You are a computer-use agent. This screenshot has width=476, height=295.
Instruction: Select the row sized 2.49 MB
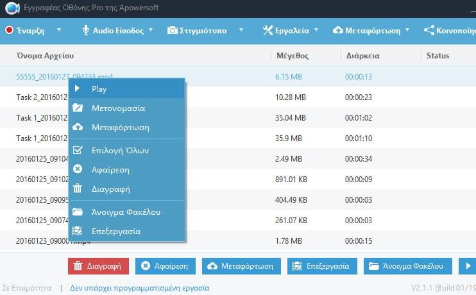pyautogui.click(x=238, y=159)
